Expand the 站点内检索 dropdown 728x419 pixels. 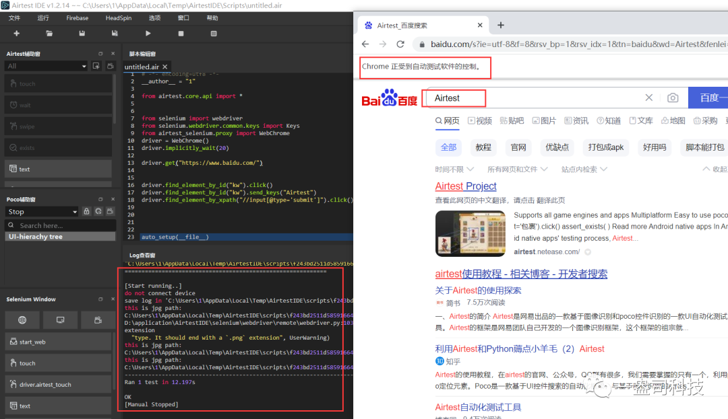tap(584, 169)
